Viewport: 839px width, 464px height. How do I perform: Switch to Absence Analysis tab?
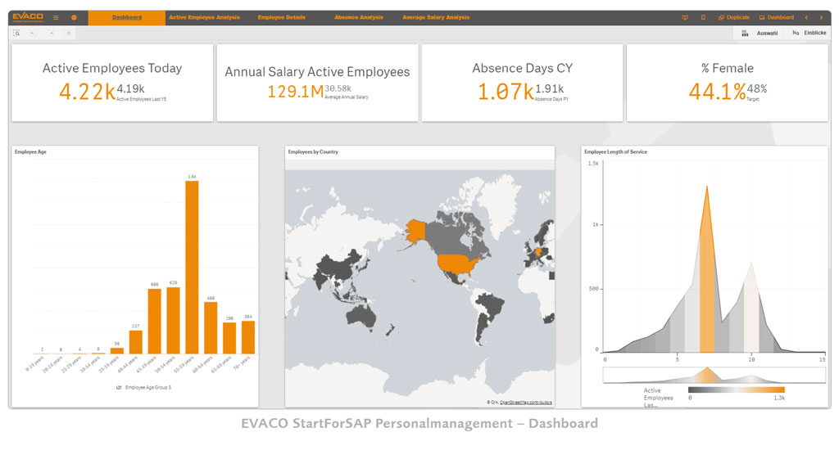pyautogui.click(x=359, y=18)
